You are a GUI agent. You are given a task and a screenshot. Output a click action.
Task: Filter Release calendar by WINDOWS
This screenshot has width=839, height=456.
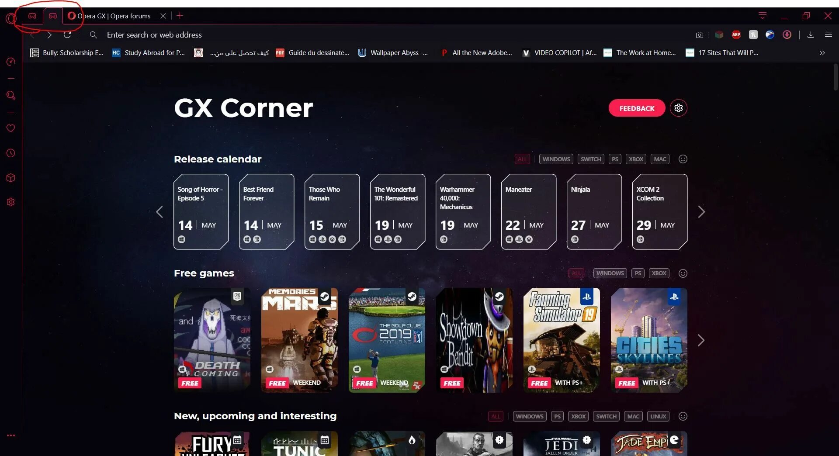[556, 159]
